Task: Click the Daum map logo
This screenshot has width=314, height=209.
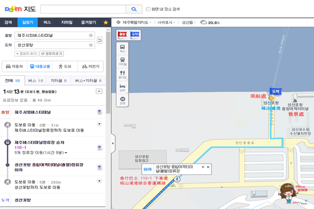Action: pos(20,9)
